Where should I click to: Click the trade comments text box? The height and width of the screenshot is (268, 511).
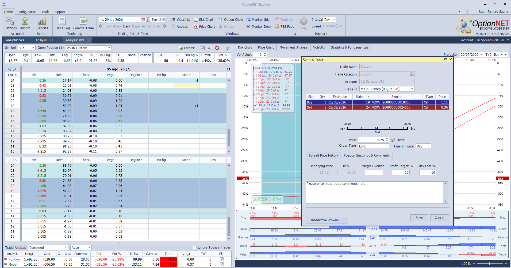375,192
